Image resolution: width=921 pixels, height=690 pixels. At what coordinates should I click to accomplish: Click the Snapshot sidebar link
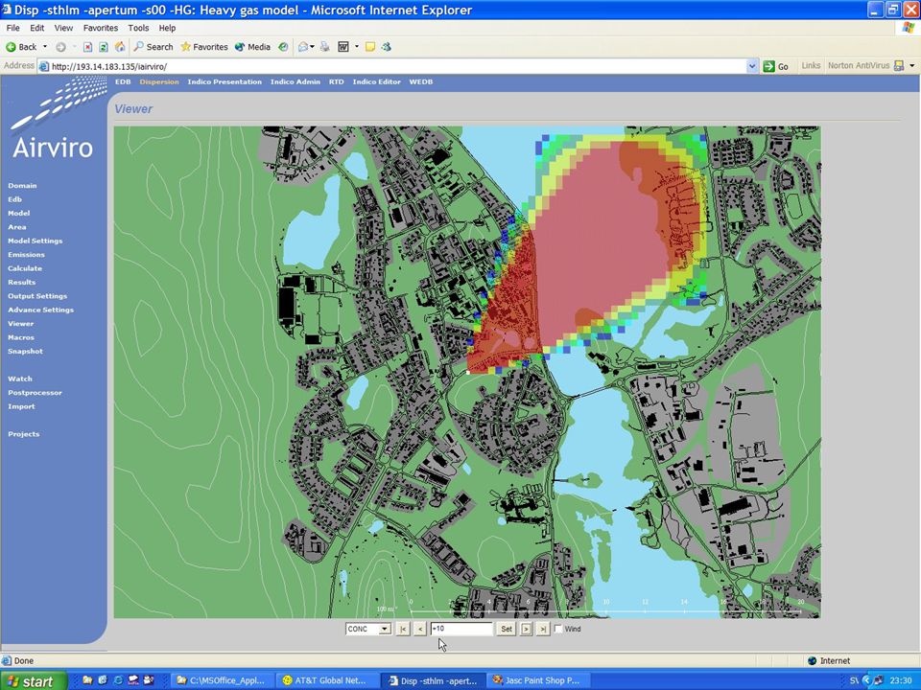click(25, 351)
